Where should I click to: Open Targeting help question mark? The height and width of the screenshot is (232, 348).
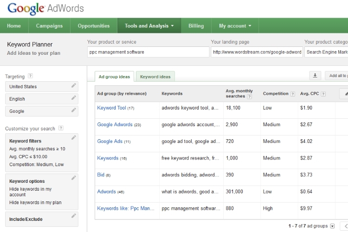(30, 76)
